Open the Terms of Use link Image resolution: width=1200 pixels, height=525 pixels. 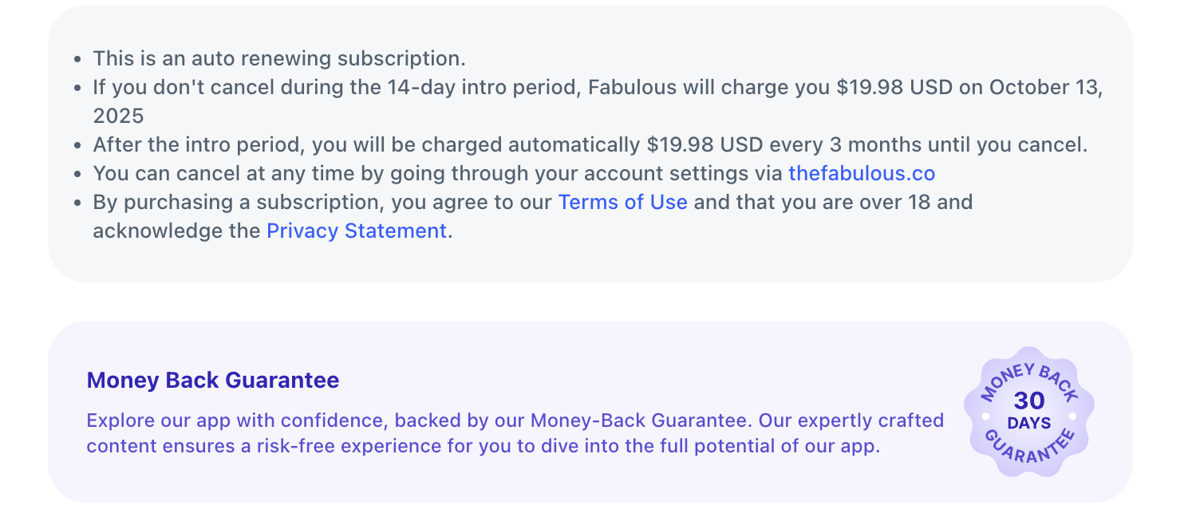click(x=622, y=202)
